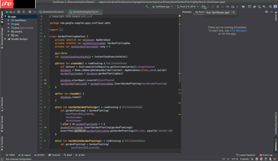Click the green Debug bug icon

[x=218, y=7]
